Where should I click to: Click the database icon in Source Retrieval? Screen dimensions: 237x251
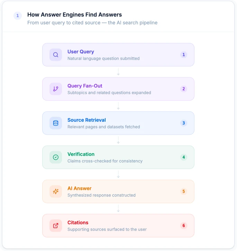[56, 123]
